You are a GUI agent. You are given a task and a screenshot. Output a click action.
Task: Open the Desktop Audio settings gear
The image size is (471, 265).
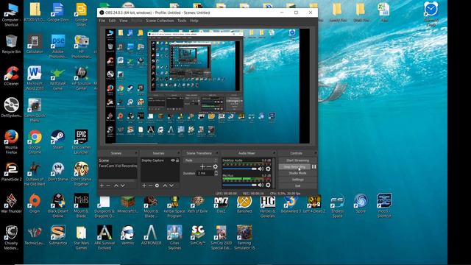[x=268, y=169]
